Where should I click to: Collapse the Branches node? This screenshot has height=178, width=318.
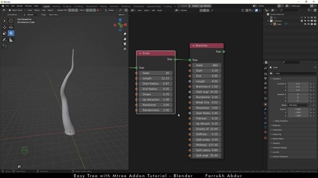193,45
